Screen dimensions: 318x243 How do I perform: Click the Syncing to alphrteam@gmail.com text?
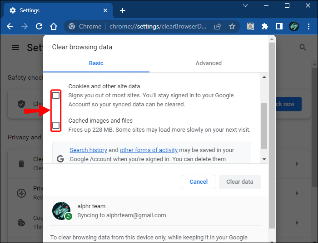click(x=122, y=215)
